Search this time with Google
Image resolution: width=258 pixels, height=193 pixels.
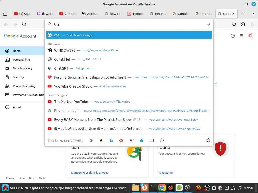point(91,140)
